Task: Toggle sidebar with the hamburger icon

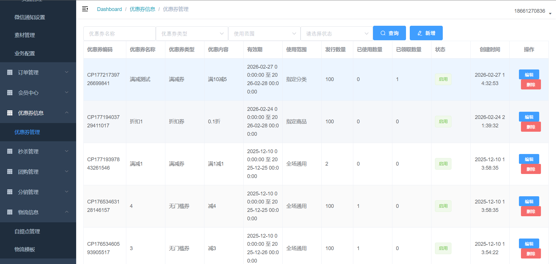Action: click(85, 9)
